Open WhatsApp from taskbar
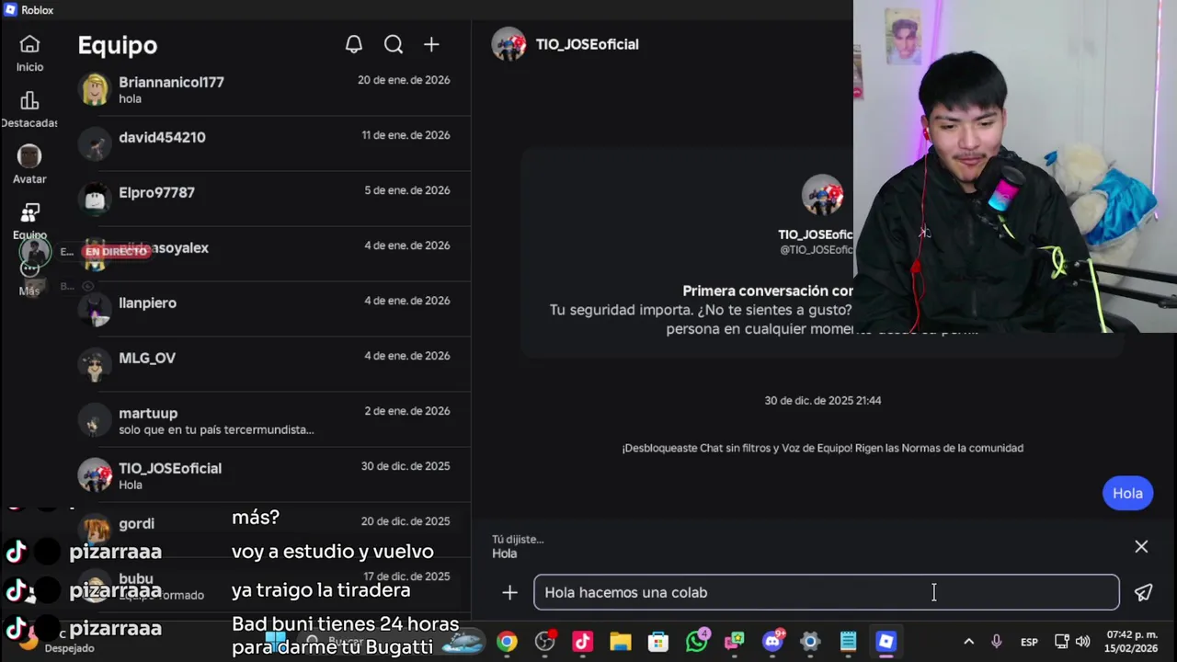 tap(697, 641)
